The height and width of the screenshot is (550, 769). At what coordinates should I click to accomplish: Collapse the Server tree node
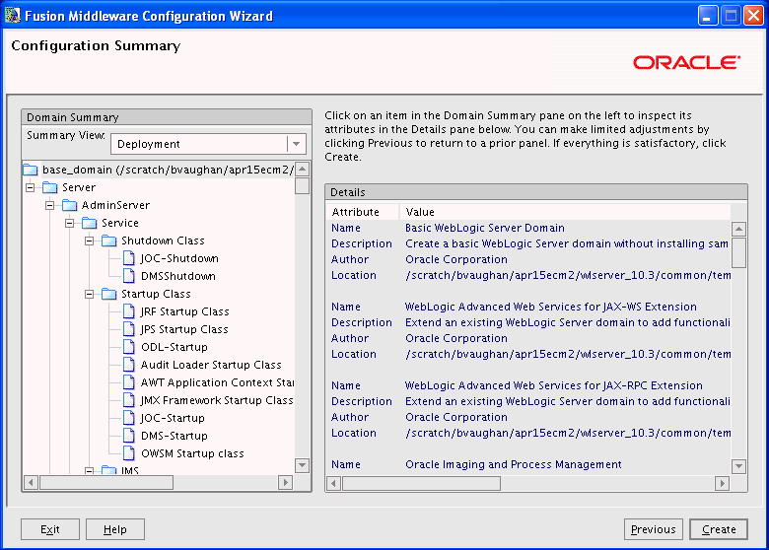pos(31,187)
